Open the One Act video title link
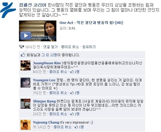 (91, 23)
